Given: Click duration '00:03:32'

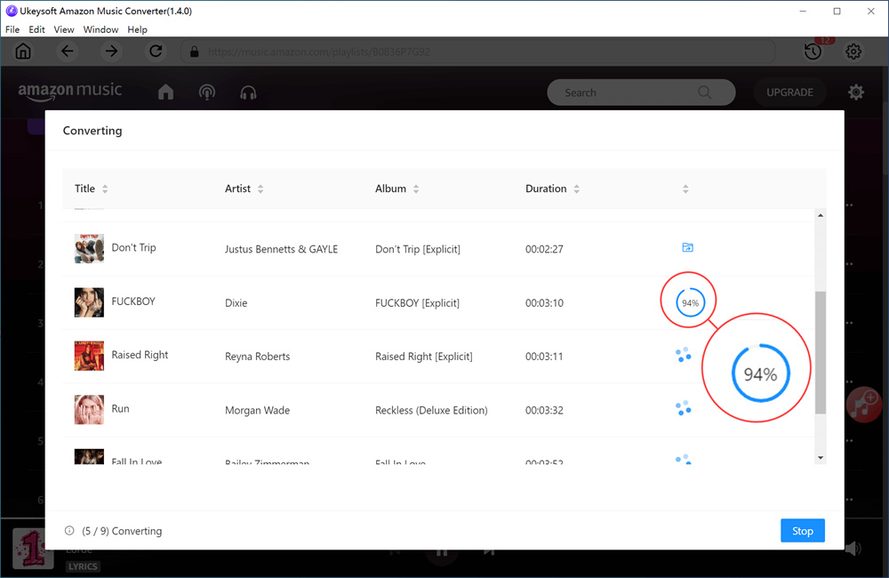Looking at the screenshot, I should pyautogui.click(x=544, y=410).
